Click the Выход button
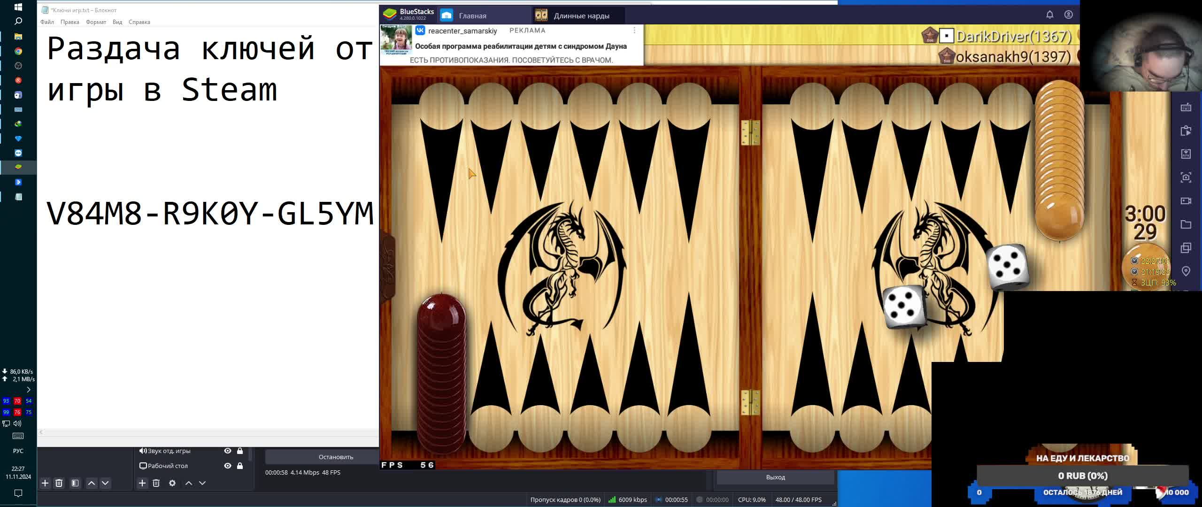1202x507 pixels. click(775, 477)
